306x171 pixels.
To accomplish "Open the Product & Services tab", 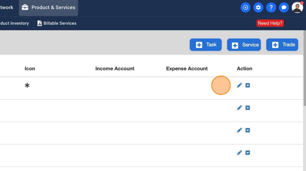I will (48, 8).
